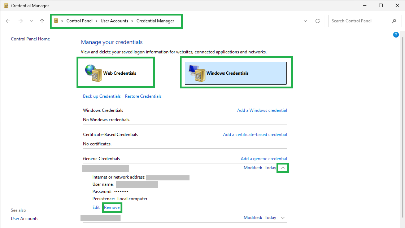The height and width of the screenshot is (228, 405).
Task: Select the Web Credentials vault icon
Action: click(x=93, y=73)
